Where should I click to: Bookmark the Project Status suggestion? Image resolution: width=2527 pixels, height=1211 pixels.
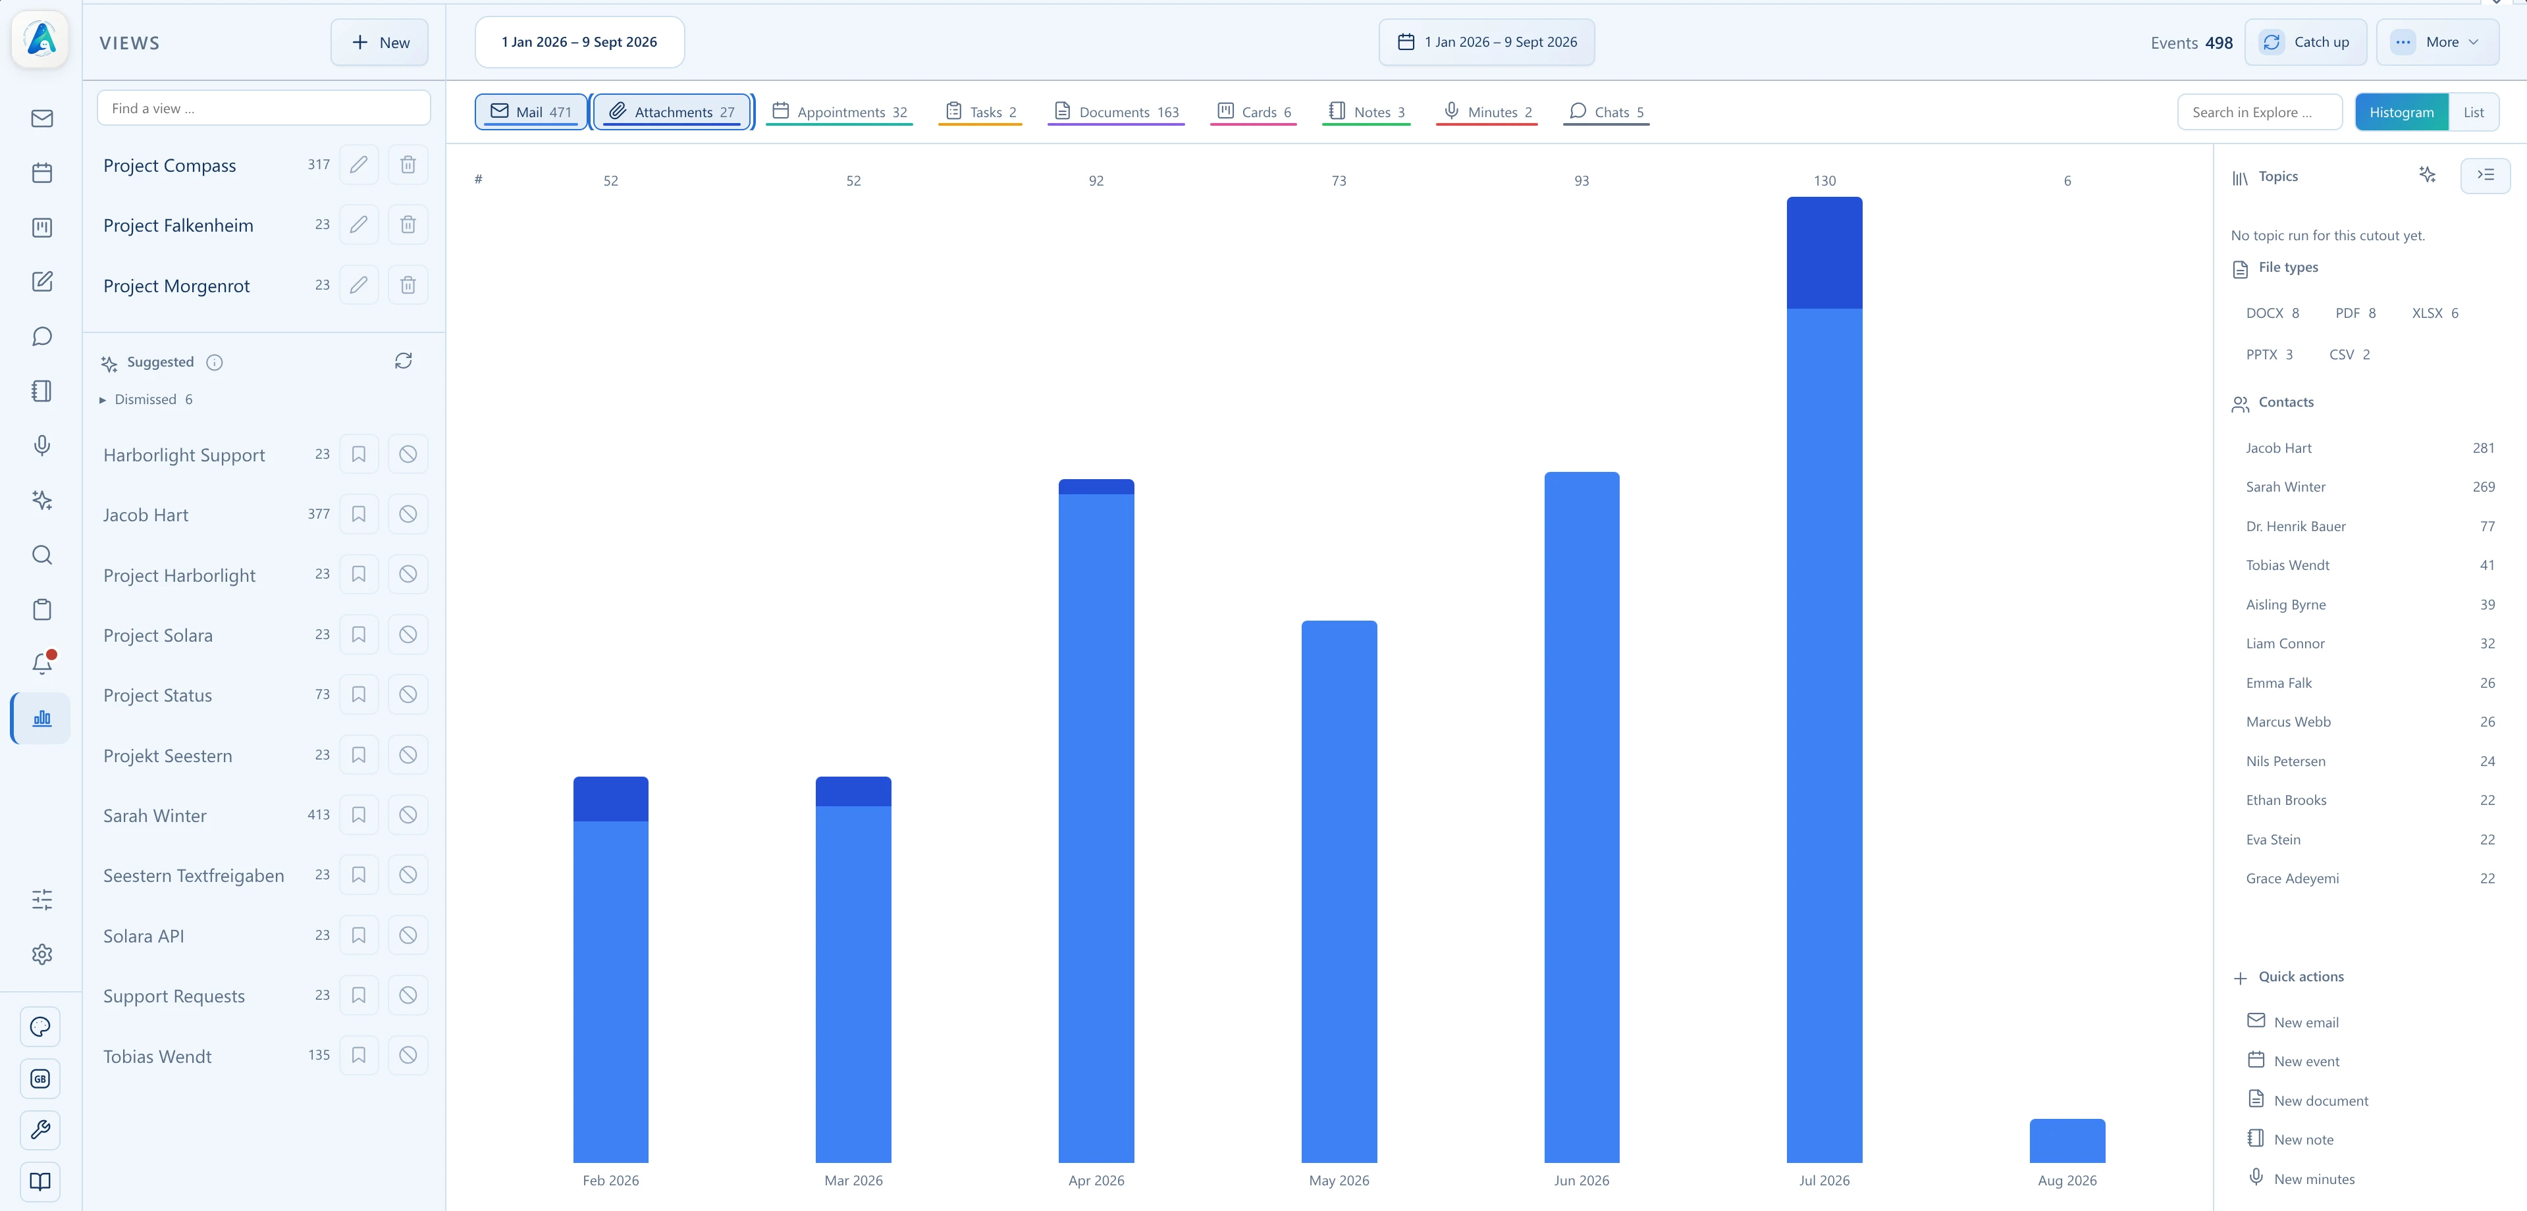[x=359, y=694]
